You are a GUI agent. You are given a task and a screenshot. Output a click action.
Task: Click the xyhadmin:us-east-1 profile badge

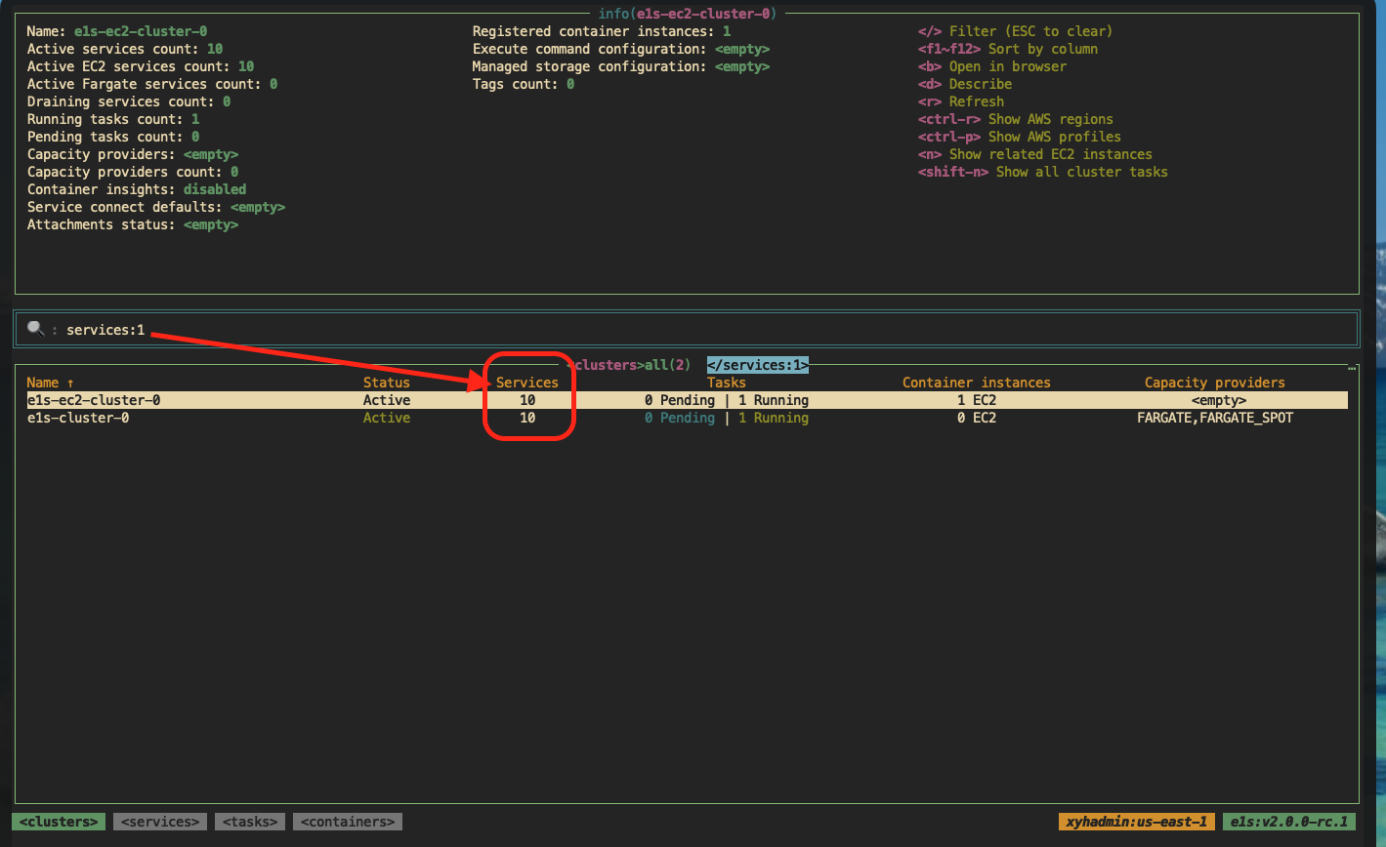1137,822
